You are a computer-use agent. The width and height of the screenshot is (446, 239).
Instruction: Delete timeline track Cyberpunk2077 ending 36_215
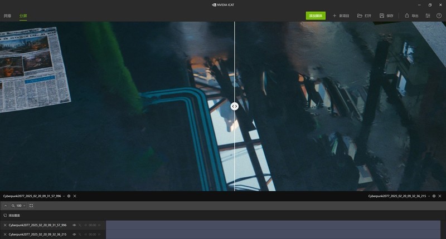point(5,235)
